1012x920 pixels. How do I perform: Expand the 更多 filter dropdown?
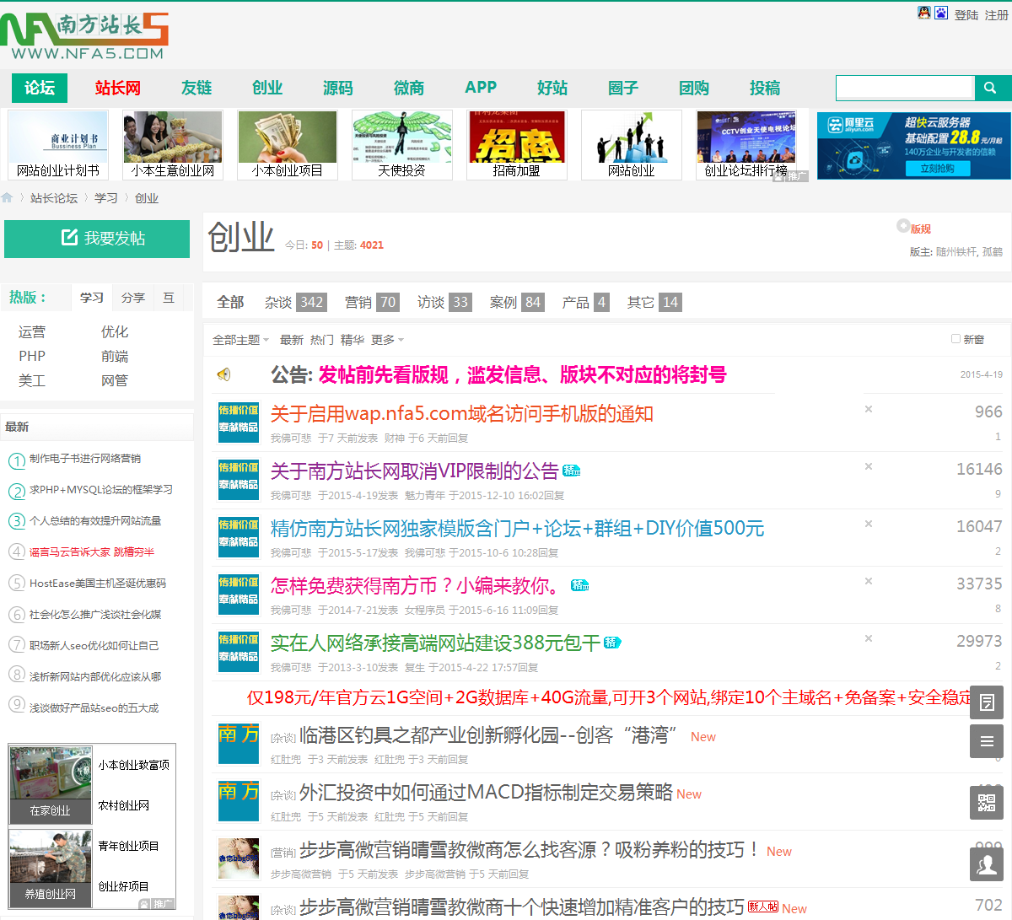tap(387, 340)
